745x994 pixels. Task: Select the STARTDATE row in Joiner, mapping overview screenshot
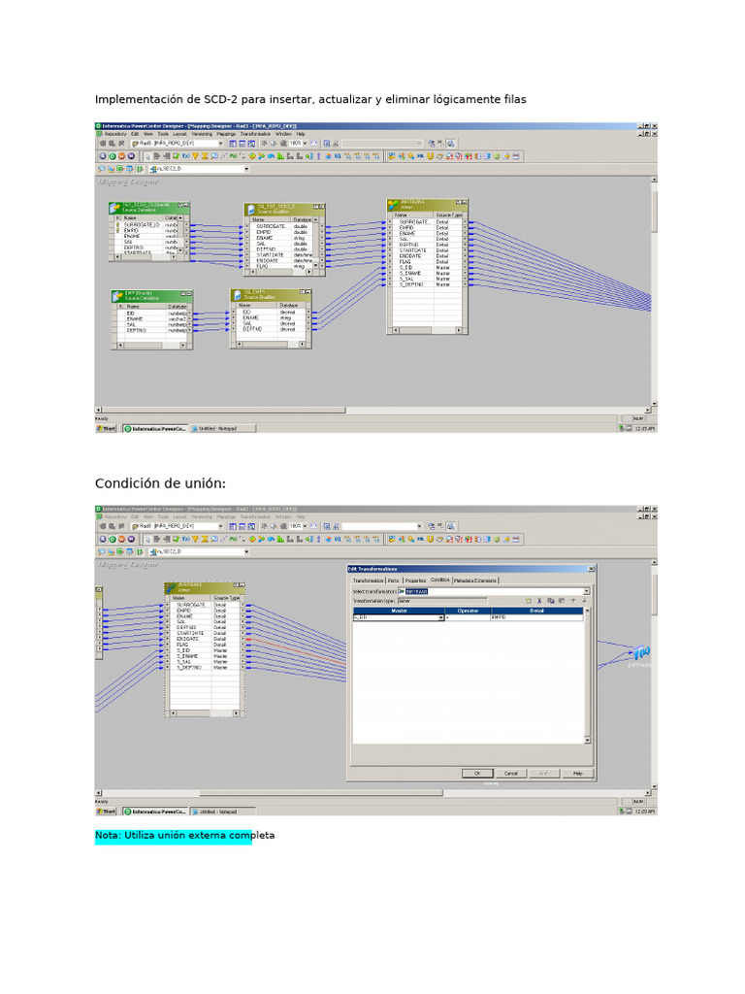(x=428, y=250)
